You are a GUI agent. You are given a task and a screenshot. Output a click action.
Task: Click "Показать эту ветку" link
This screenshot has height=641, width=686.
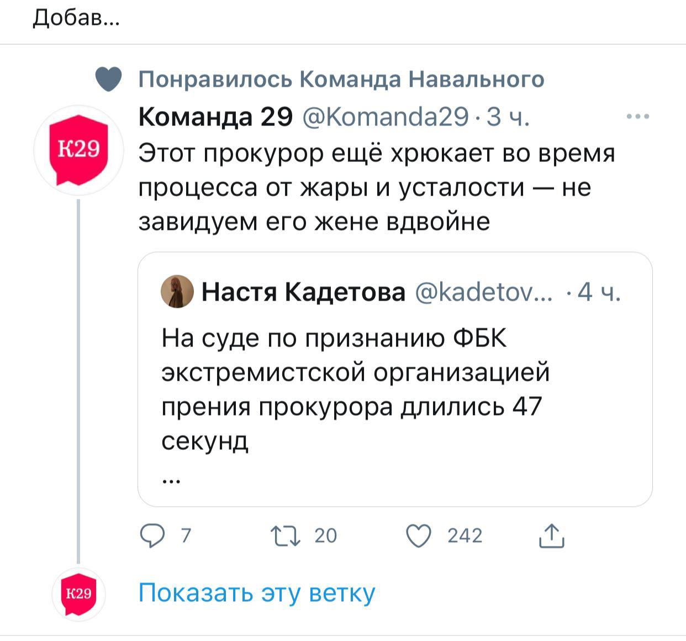click(256, 593)
